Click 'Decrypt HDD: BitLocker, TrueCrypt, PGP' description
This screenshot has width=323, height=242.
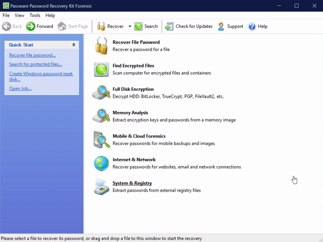point(168,96)
